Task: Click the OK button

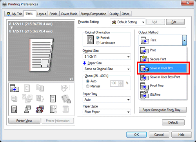Action: click(136, 135)
